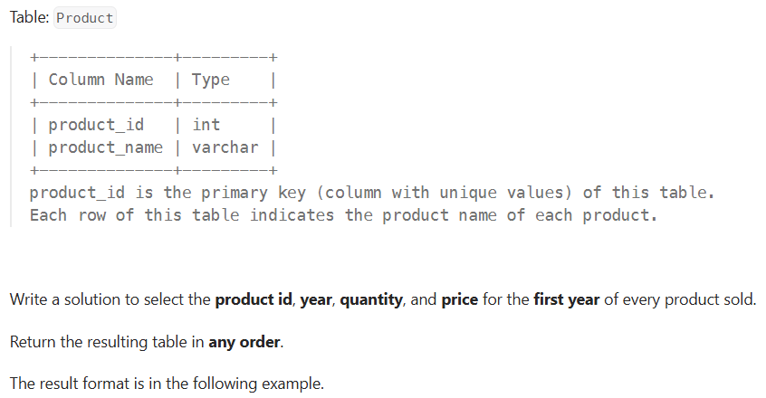Click the product_id row in the schema
The width and height of the screenshot is (766, 398).
153,125
